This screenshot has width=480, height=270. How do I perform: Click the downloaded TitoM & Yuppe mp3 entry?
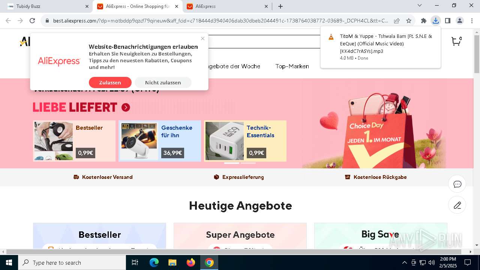[x=381, y=47]
